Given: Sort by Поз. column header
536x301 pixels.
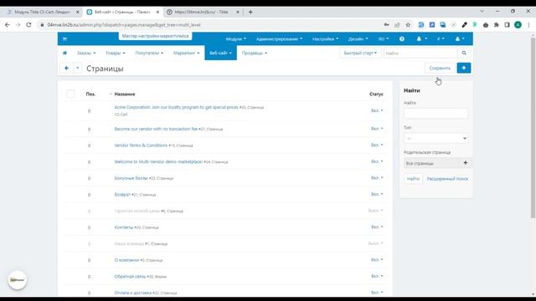Looking at the screenshot, I should pyautogui.click(x=90, y=94).
